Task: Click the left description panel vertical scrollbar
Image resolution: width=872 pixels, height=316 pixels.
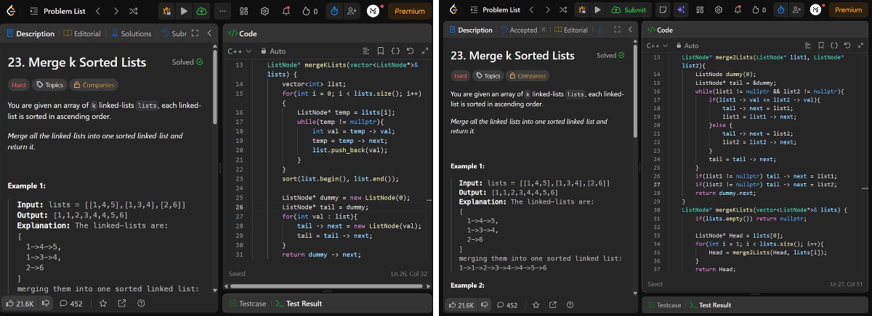Action: [214, 87]
